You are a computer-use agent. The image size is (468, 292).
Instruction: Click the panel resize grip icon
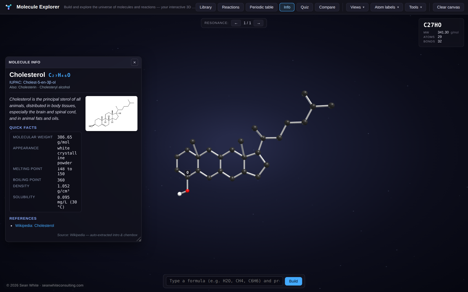click(x=139, y=239)
